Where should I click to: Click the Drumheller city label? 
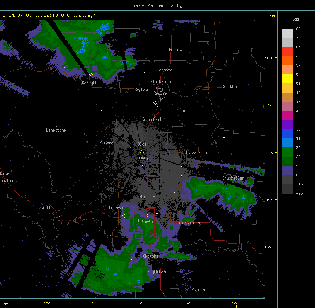click(x=233, y=178)
